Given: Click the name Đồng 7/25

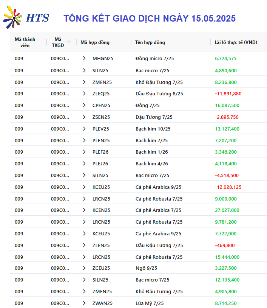Looking at the screenshot, I should pyautogui.click(x=147, y=106).
